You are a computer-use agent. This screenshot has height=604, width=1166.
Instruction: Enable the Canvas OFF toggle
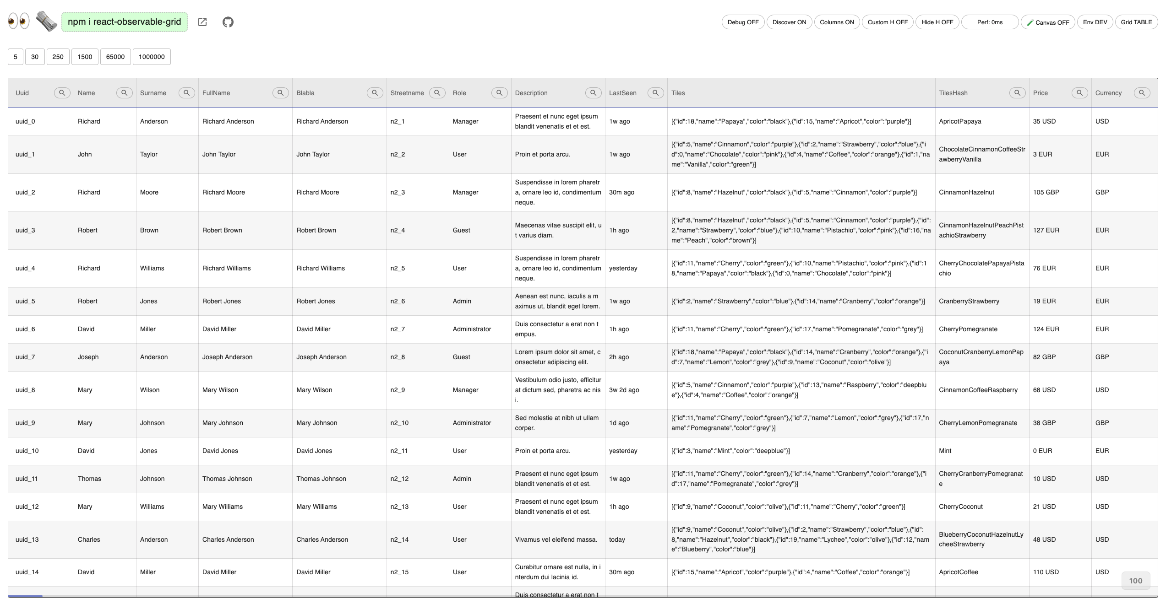pyautogui.click(x=1048, y=22)
